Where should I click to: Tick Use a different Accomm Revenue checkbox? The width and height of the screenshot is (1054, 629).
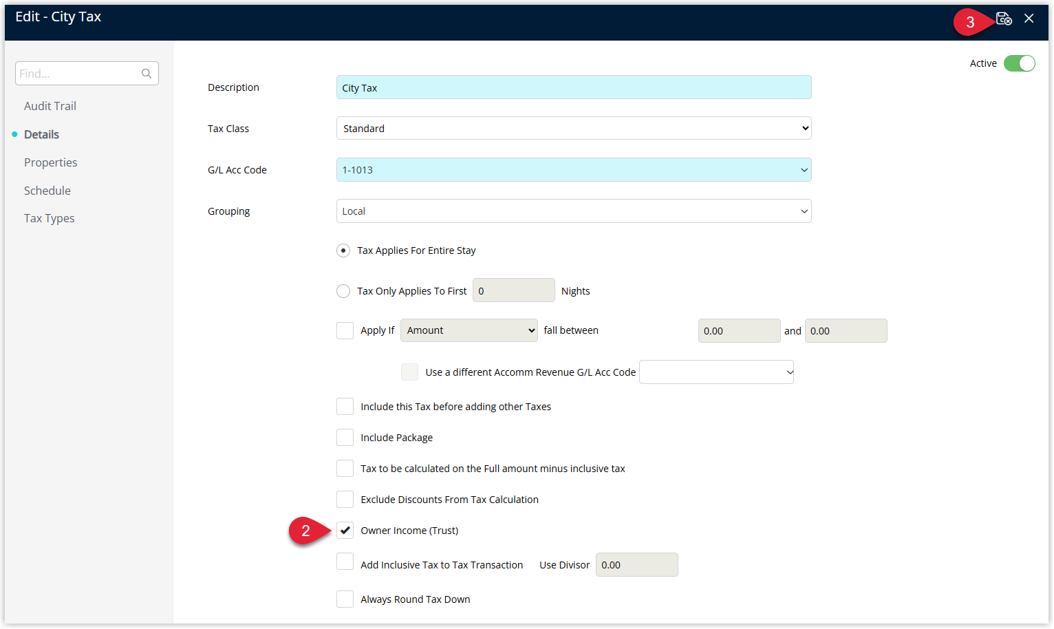[x=409, y=372]
